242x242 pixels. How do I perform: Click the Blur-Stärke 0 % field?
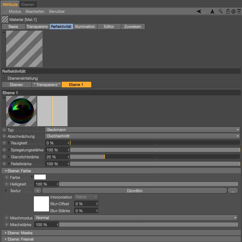point(86,211)
